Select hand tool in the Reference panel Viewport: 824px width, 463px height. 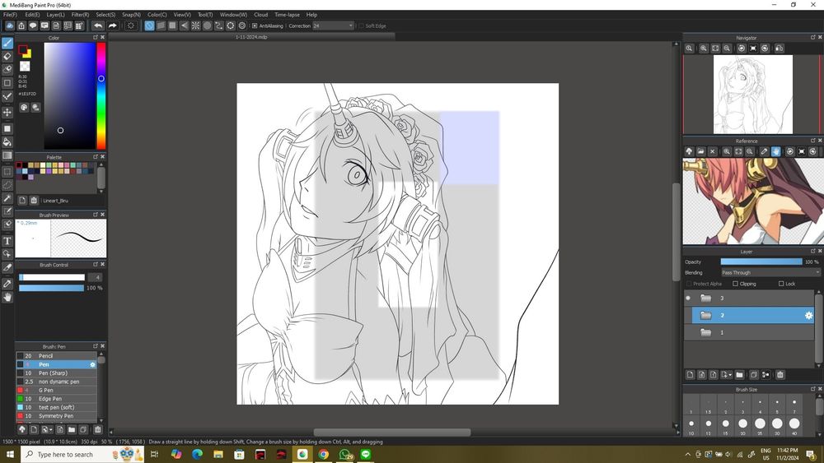point(776,151)
